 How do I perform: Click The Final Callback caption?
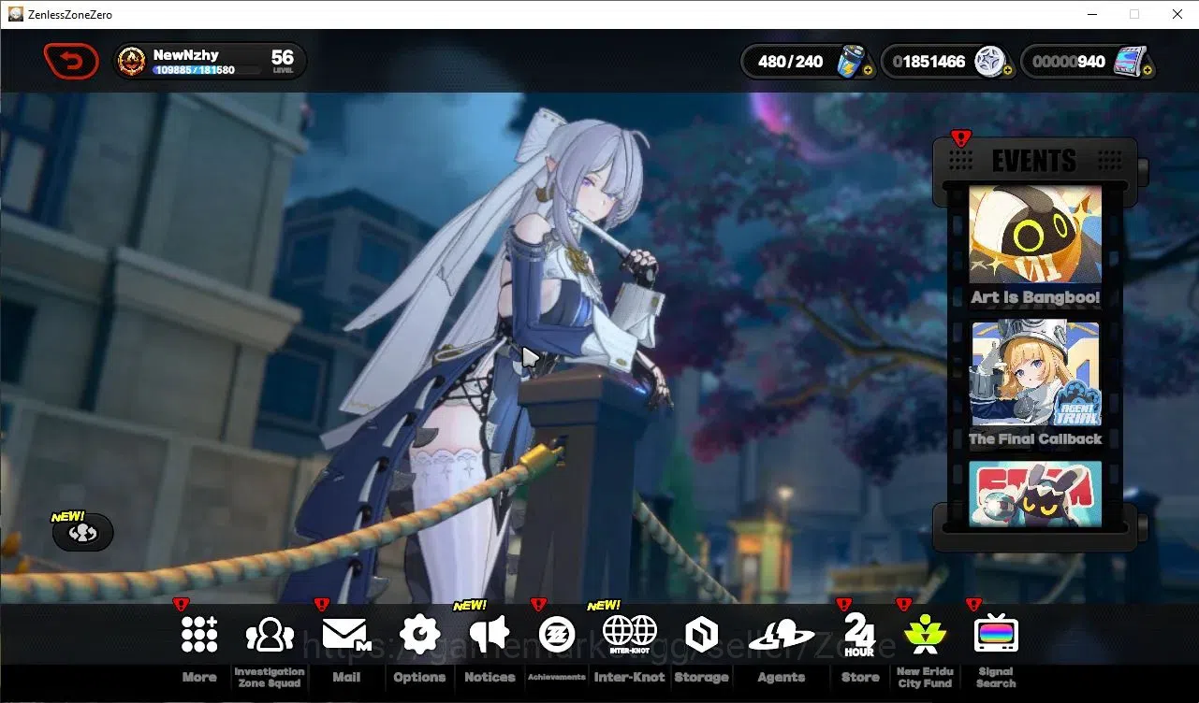pos(1035,438)
